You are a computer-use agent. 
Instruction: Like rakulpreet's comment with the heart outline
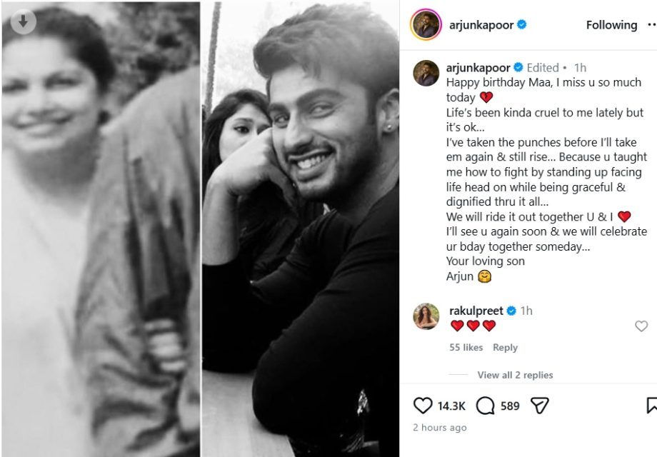click(641, 325)
